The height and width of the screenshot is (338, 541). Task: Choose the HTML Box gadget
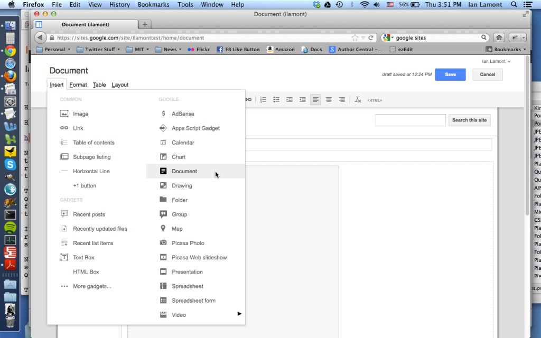pyautogui.click(x=86, y=272)
